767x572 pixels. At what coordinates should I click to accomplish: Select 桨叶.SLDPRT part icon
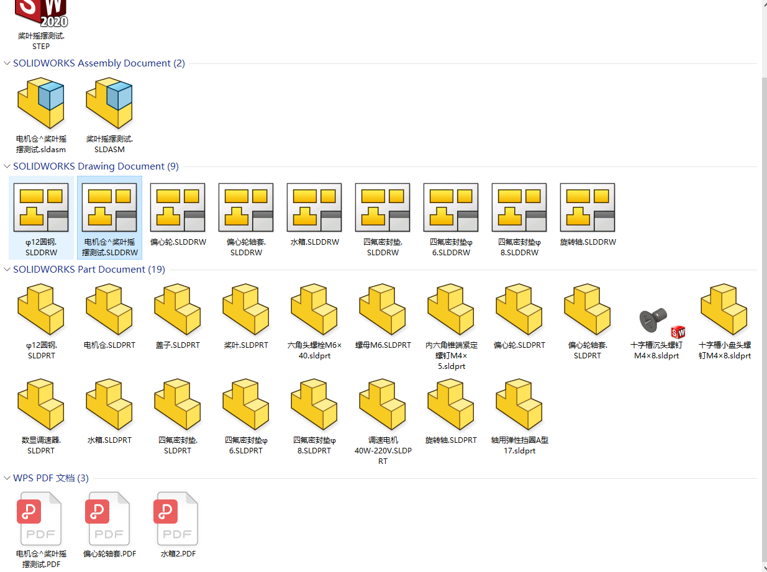click(246, 310)
